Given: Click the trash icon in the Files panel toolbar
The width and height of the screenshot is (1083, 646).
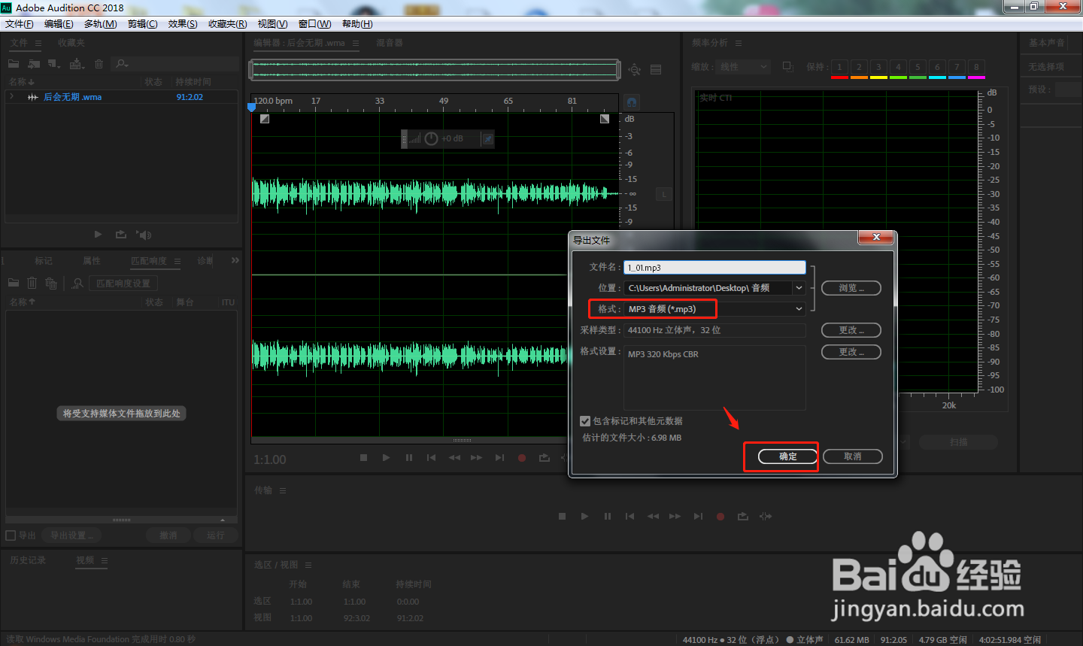Looking at the screenshot, I should [99, 64].
